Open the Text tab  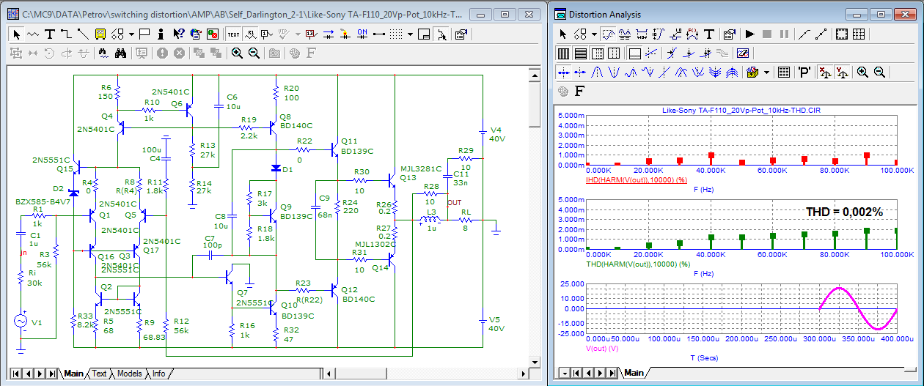pos(99,374)
